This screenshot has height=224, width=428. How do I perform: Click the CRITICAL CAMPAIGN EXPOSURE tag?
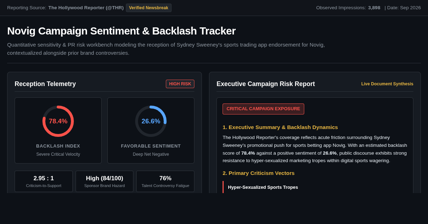[263, 109]
